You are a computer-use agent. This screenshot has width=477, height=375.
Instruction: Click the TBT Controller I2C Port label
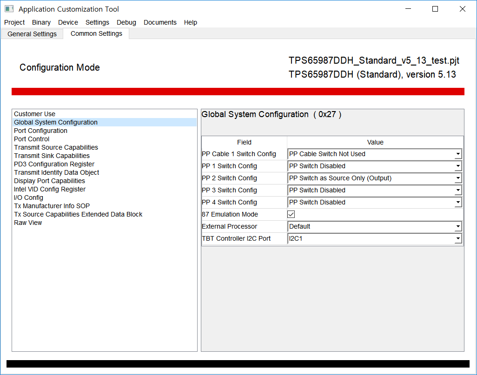[x=236, y=238]
